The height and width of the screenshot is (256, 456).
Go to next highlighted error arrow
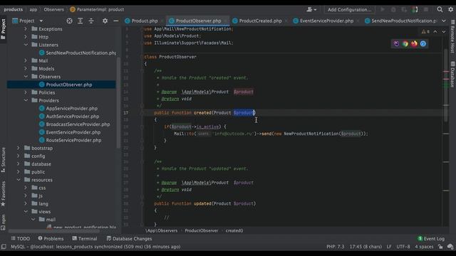pos(444,31)
